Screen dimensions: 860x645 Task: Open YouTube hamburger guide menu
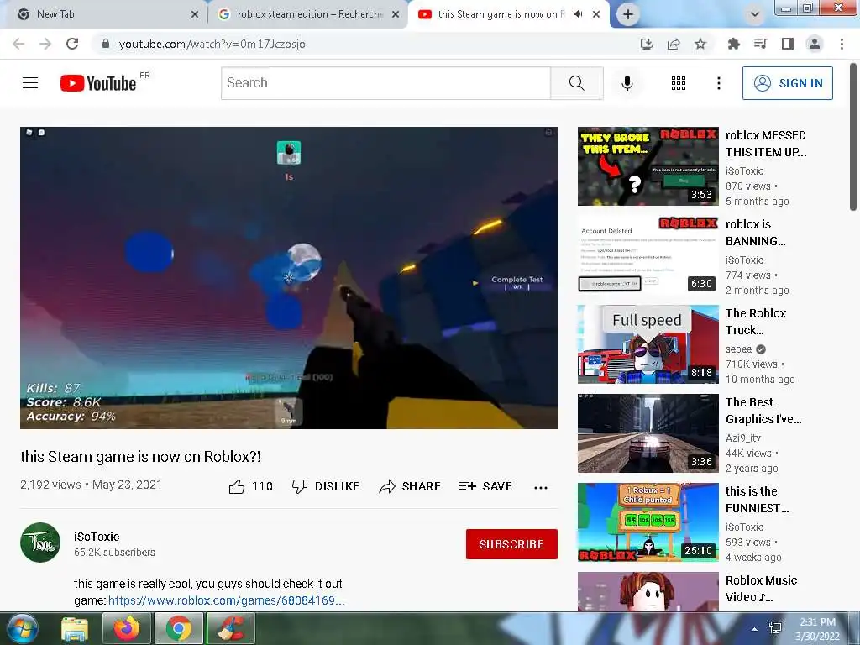30,83
